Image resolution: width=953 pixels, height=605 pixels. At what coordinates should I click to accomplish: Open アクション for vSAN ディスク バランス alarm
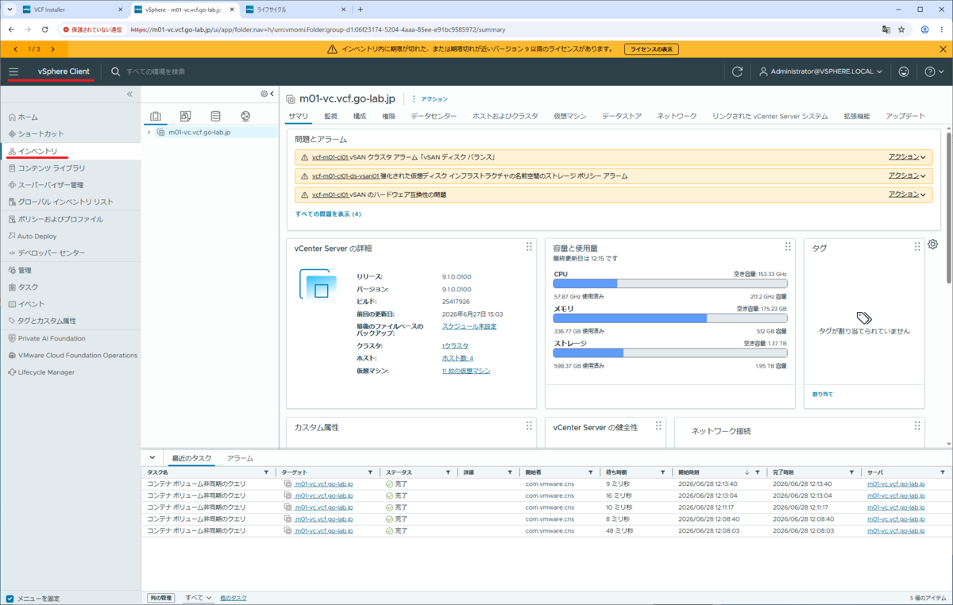point(908,156)
